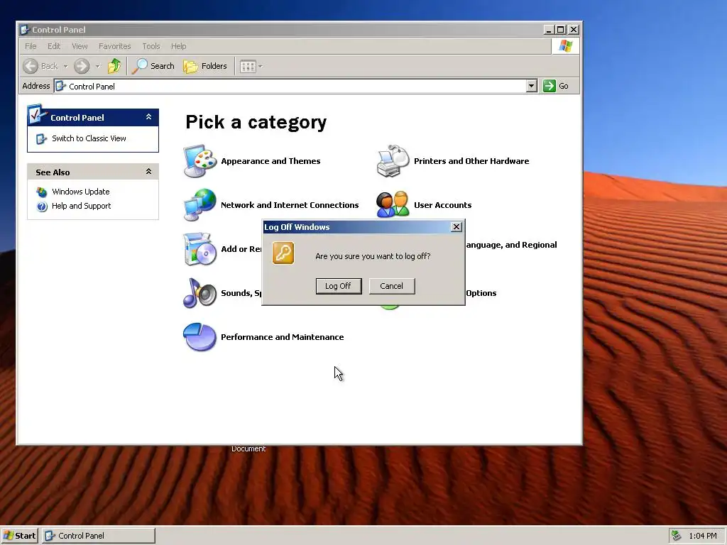Open the Help menu
Image resolution: width=727 pixels, height=545 pixels.
(178, 46)
